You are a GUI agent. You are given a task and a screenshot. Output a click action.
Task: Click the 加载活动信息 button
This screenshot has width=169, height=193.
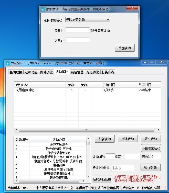(102, 179)
